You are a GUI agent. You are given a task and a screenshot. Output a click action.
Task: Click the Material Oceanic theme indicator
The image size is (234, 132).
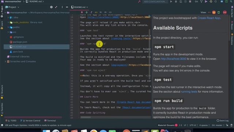click(x=167, y=125)
